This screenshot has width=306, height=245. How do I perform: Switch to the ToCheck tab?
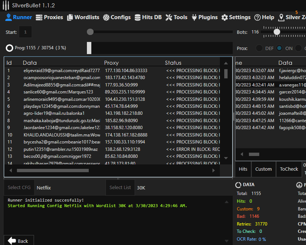tap(289, 169)
